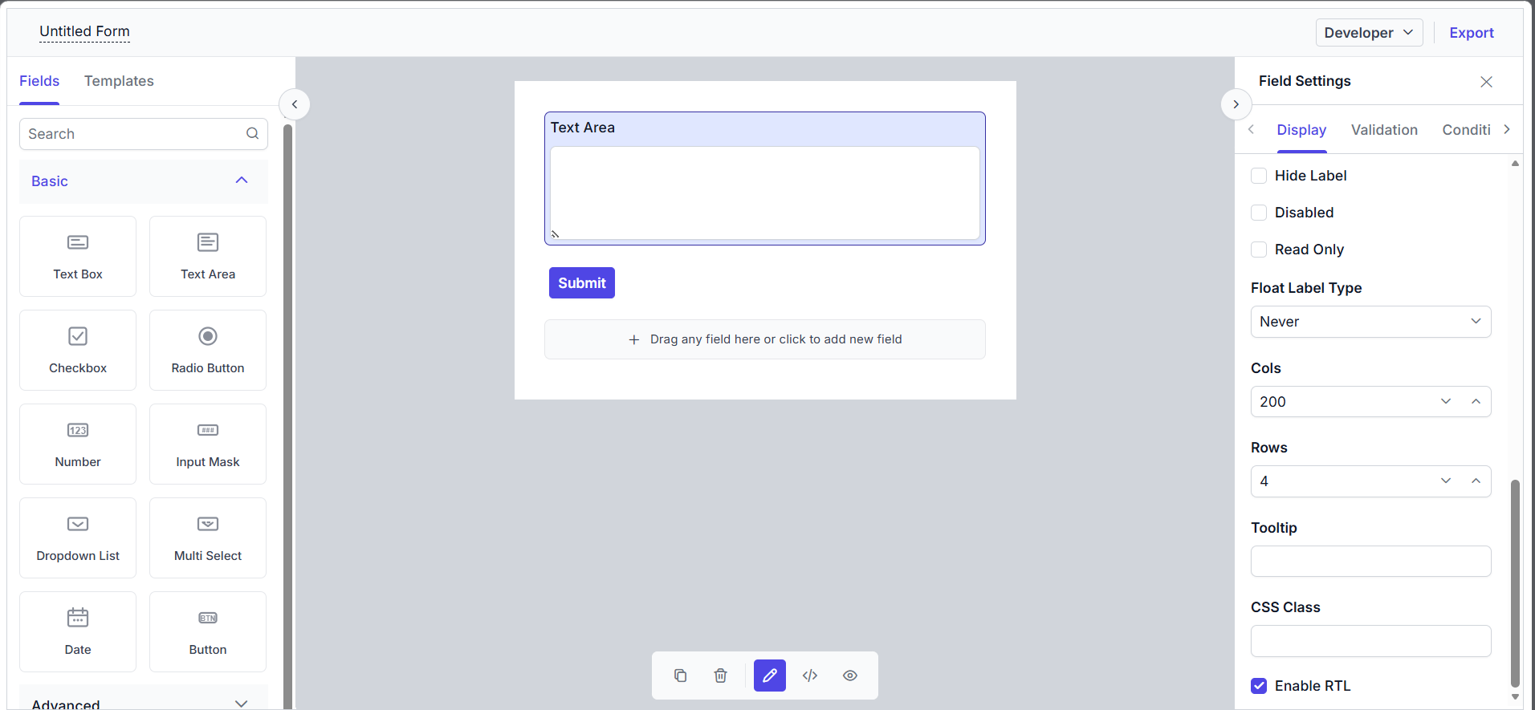Collapse the right settings panel

pyautogui.click(x=1236, y=104)
